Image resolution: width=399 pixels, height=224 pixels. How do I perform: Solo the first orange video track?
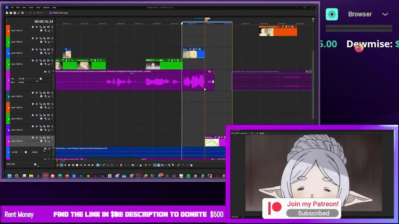pyautogui.click(x=52, y=27)
